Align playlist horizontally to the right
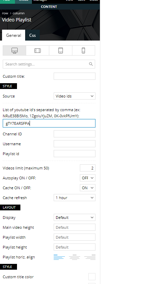141x284 pixels. (90, 257)
